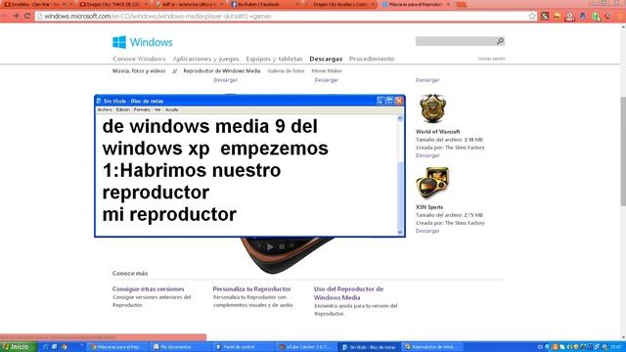Switch to Dragon City Ayudas browser tab
Image resolution: width=626 pixels, height=352 pixels.
pyautogui.click(x=340, y=4)
